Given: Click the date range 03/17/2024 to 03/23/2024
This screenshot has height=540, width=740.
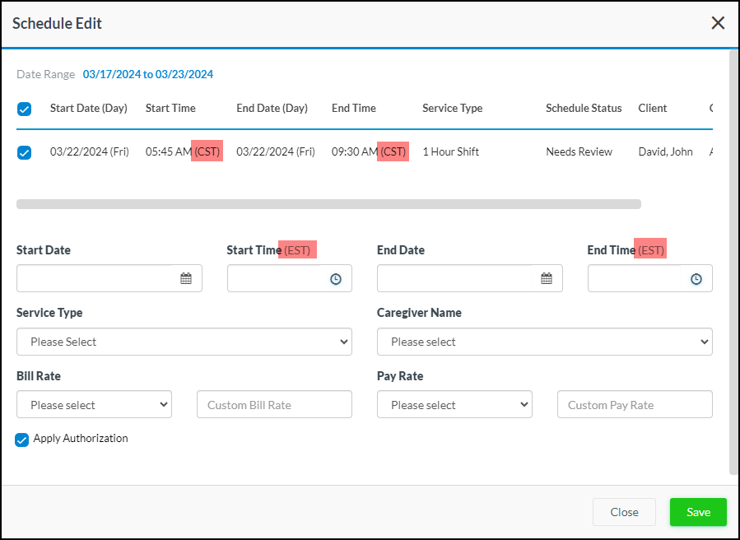Looking at the screenshot, I should click(148, 75).
